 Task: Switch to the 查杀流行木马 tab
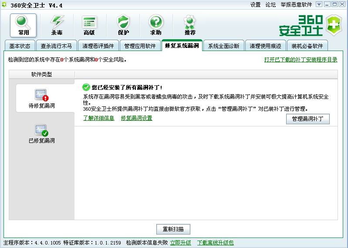56,46
